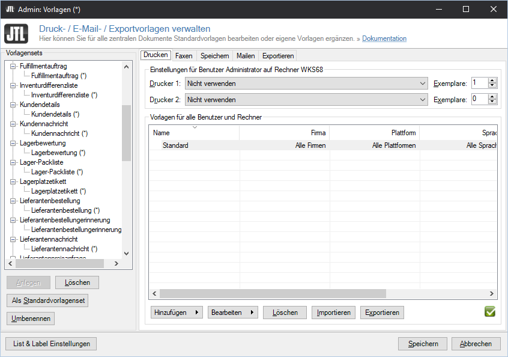508x357 pixels.
Task: Click the Drucker 1 Exemplare field
Action: click(x=480, y=83)
